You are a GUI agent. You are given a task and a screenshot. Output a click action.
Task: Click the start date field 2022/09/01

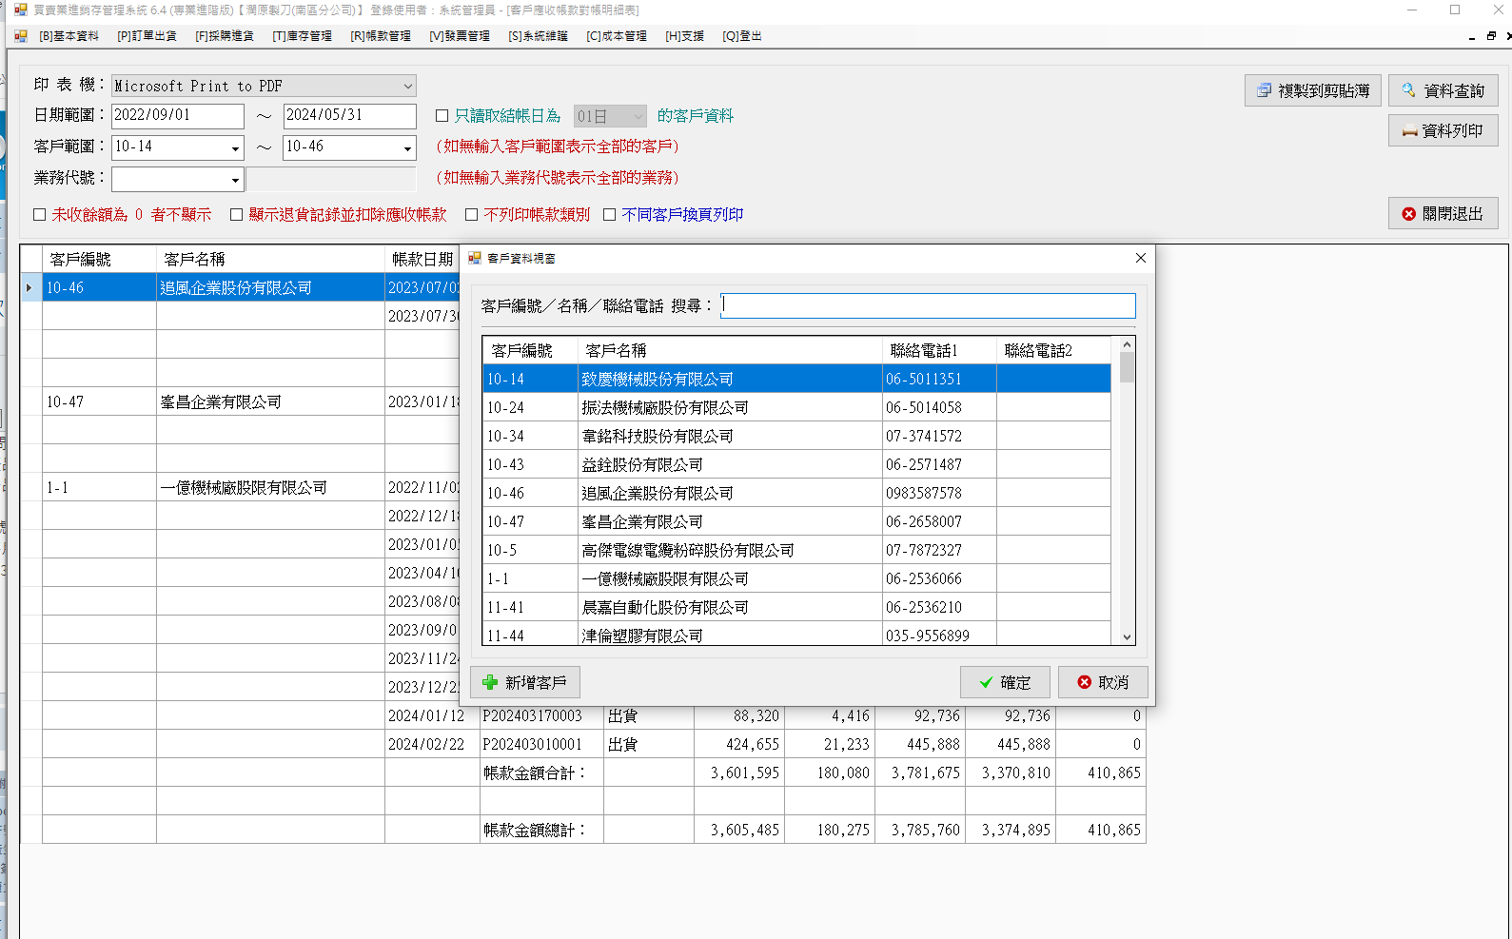tap(178, 115)
